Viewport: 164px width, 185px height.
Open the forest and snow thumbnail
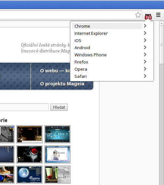click(57, 175)
